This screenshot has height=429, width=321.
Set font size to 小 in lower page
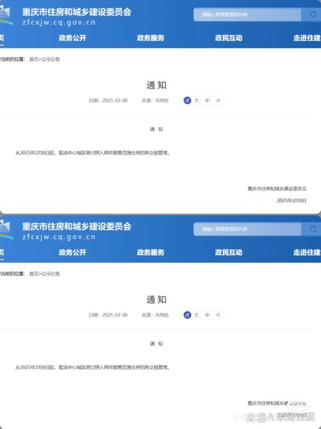tap(218, 315)
